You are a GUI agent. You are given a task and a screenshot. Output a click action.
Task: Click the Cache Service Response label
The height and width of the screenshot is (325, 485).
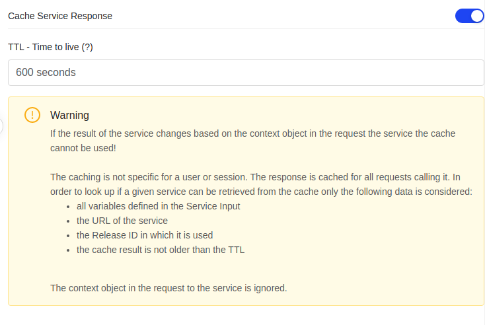click(x=60, y=16)
